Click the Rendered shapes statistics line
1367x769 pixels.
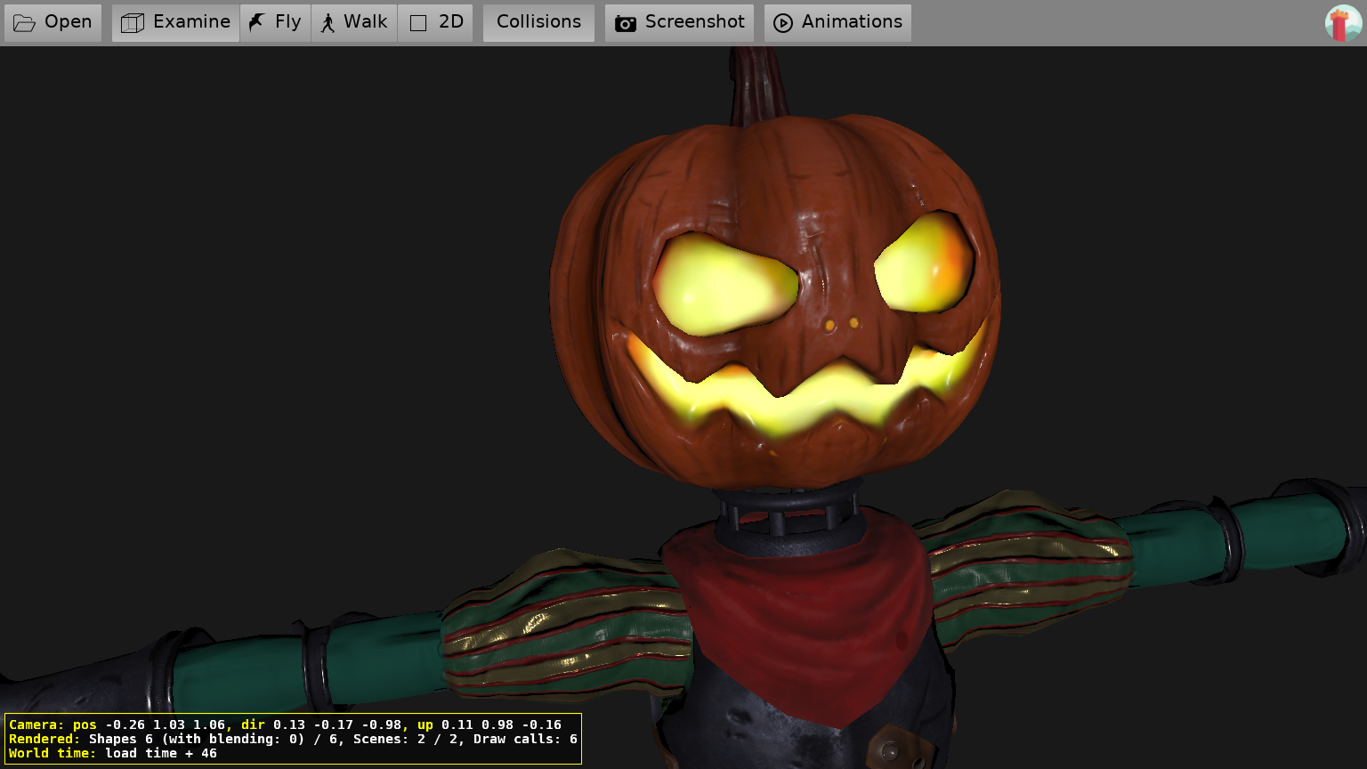click(x=293, y=739)
